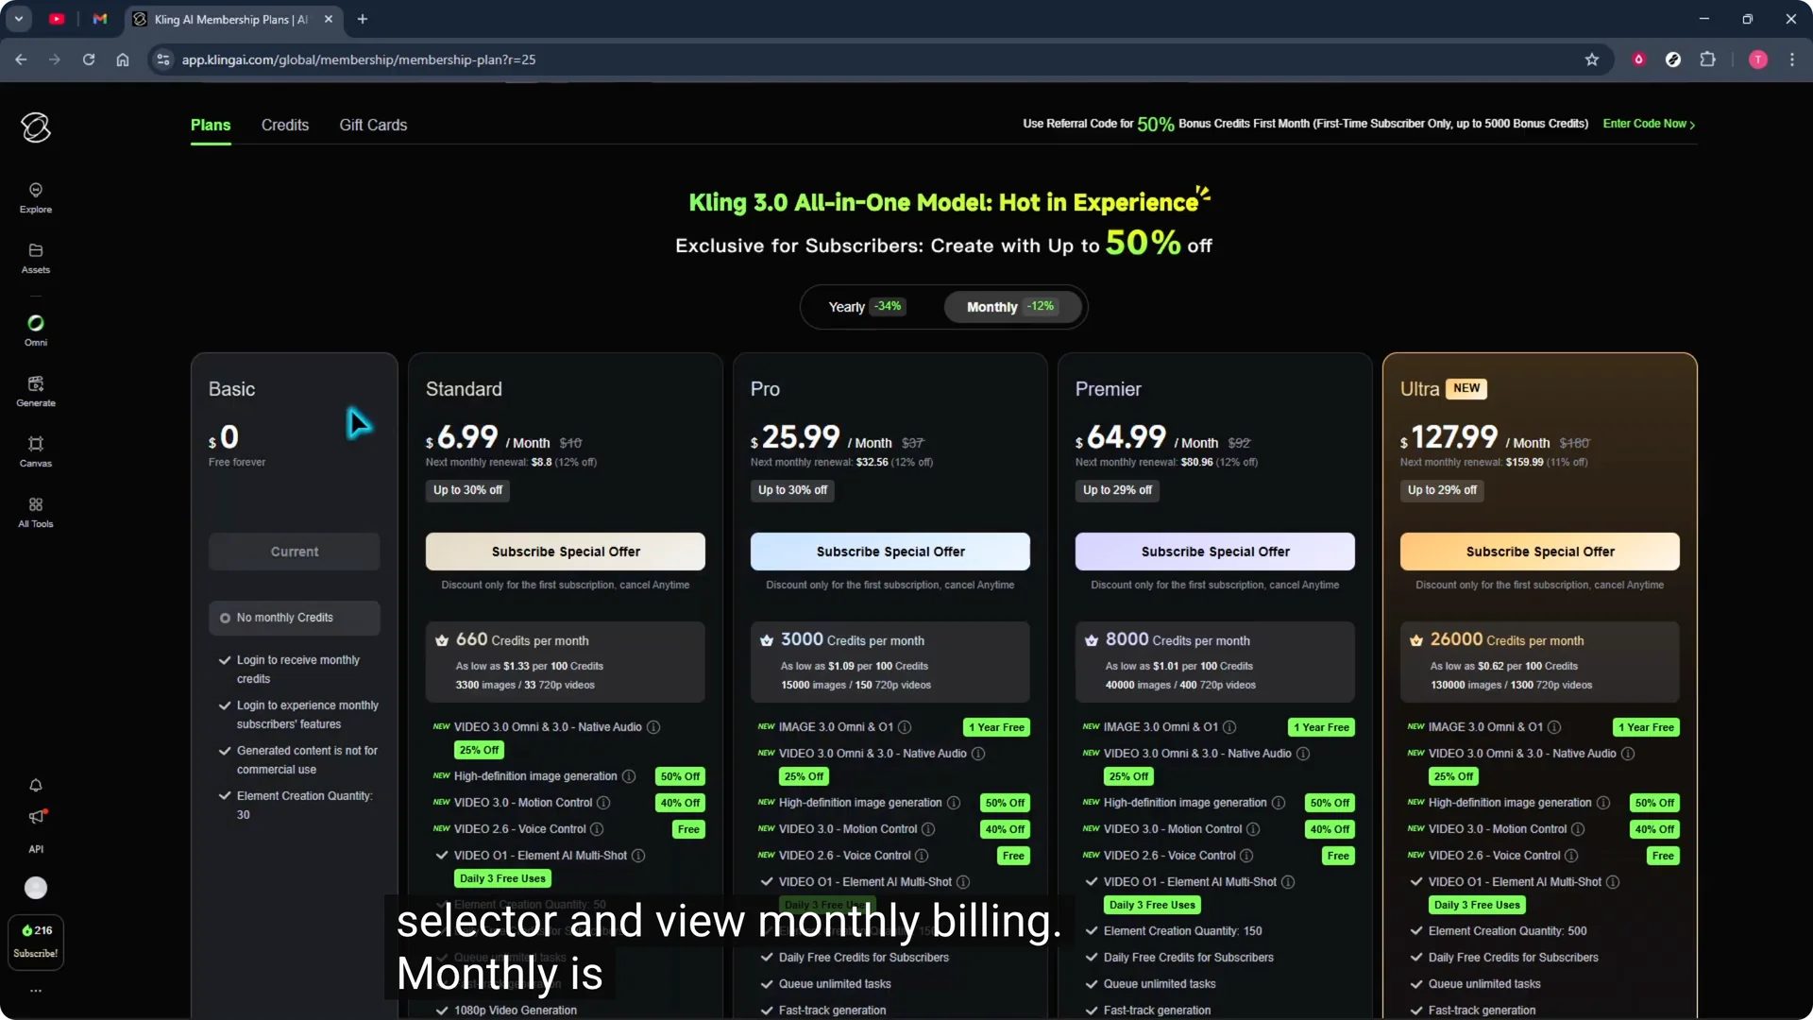Click info icon beside Standard Motion Control

pyautogui.click(x=603, y=803)
